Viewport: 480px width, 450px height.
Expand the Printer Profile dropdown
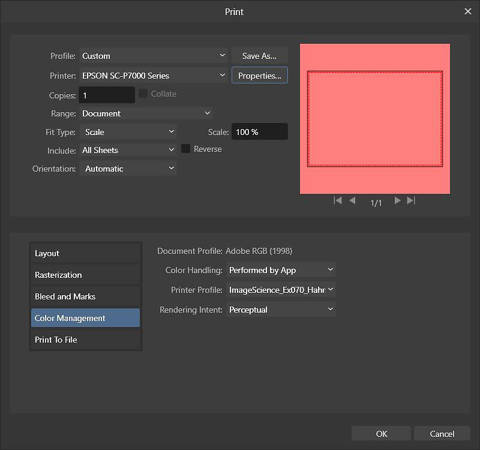pos(280,290)
